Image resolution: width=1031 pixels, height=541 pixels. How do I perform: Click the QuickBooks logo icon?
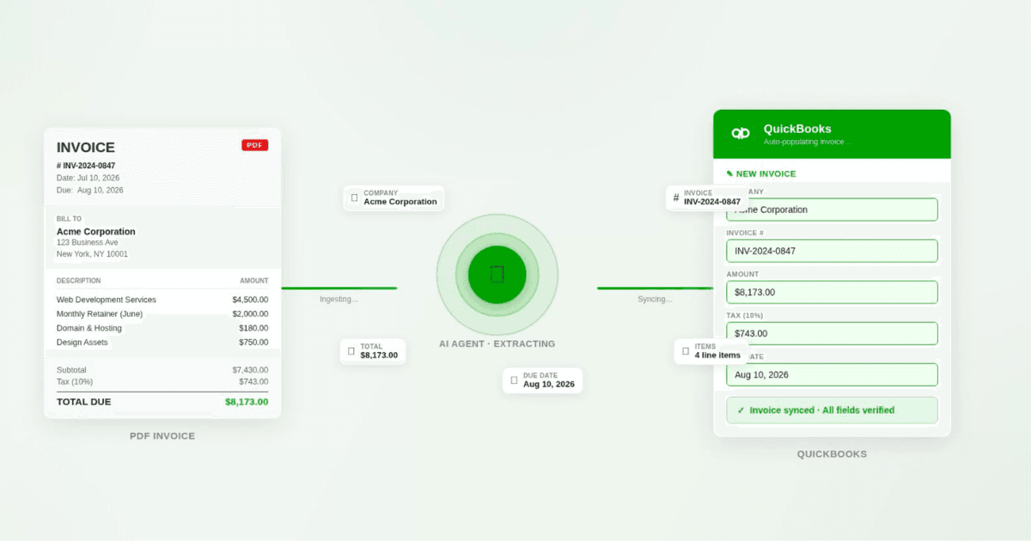click(x=741, y=133)
